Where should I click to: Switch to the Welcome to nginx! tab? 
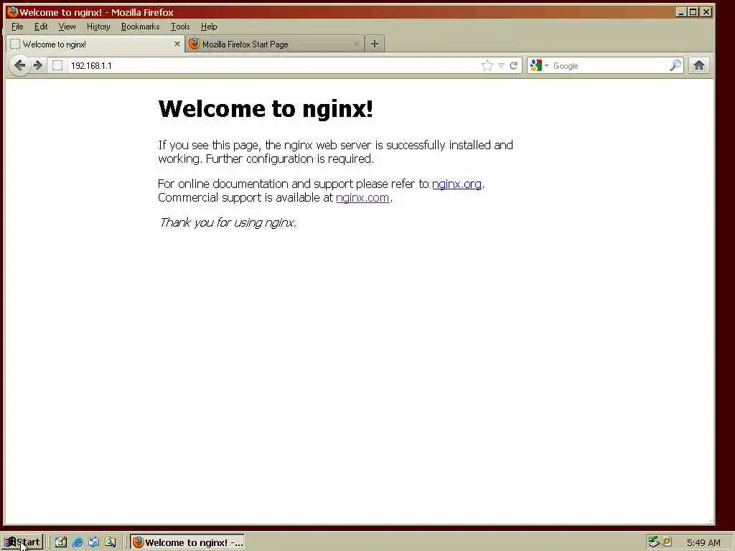tap(94, 44)
